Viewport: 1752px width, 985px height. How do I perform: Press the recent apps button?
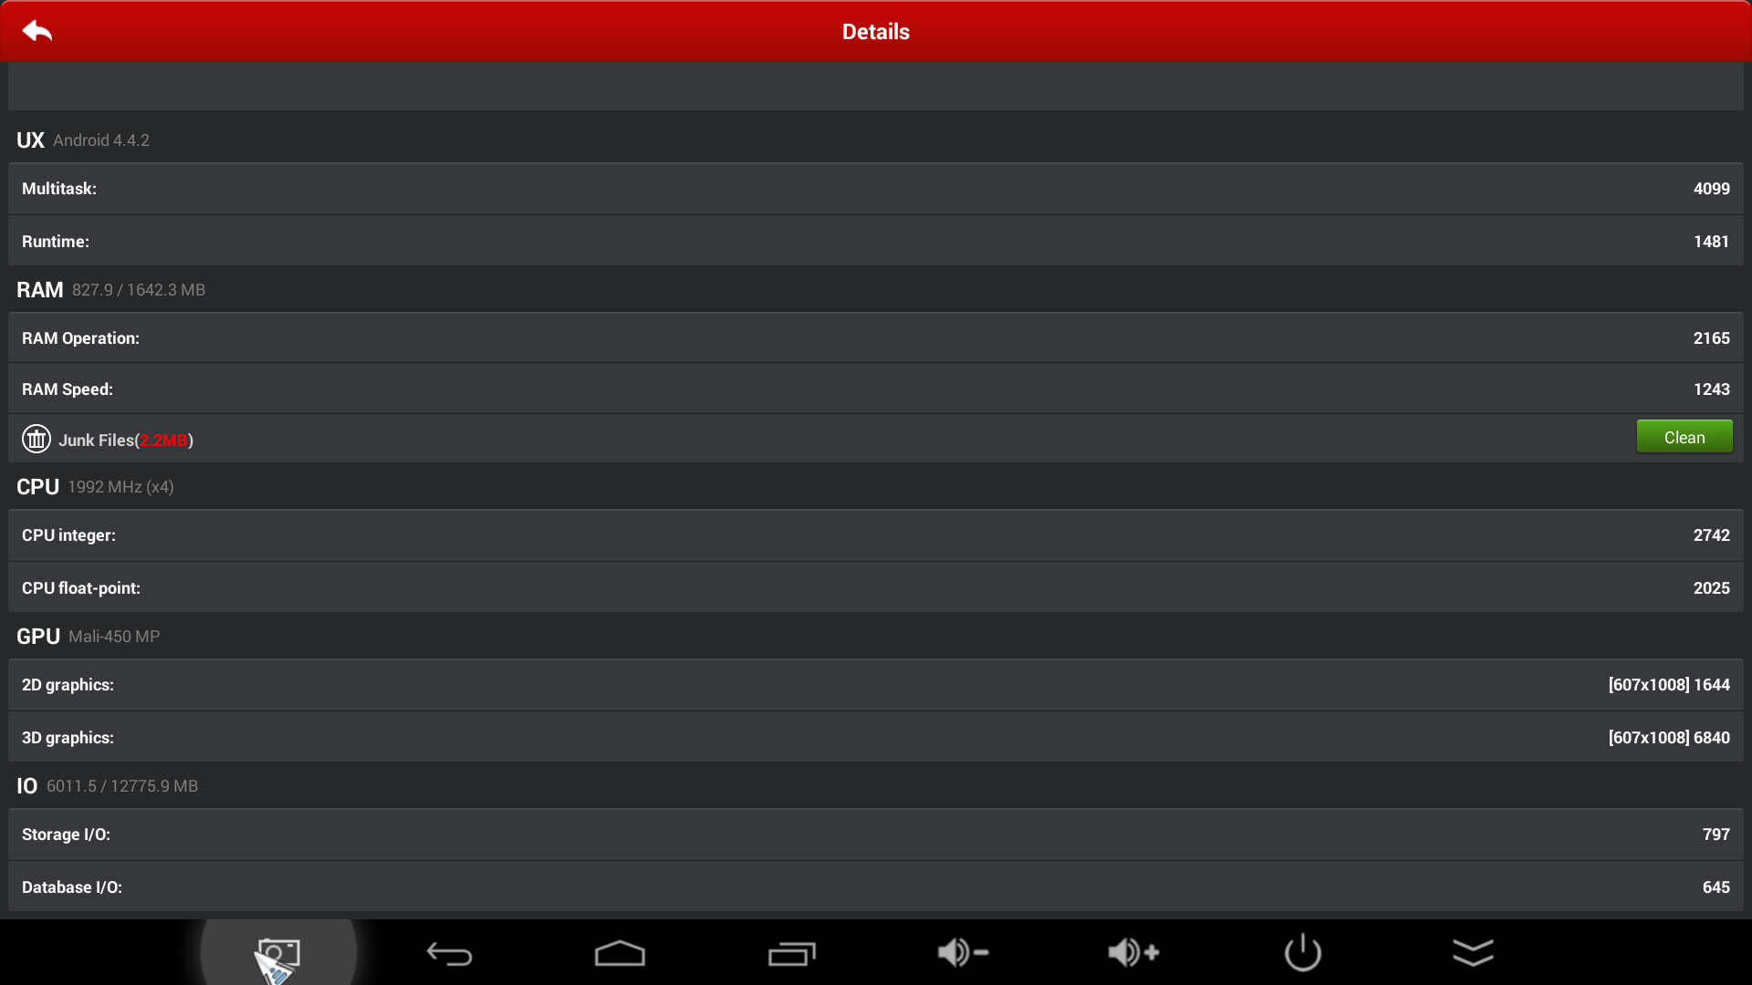tap(789, 952)
